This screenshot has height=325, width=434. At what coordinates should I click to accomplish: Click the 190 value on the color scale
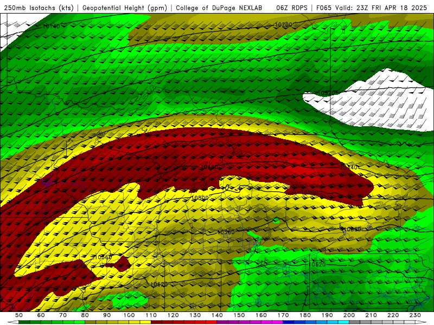(x=327, y=315)
